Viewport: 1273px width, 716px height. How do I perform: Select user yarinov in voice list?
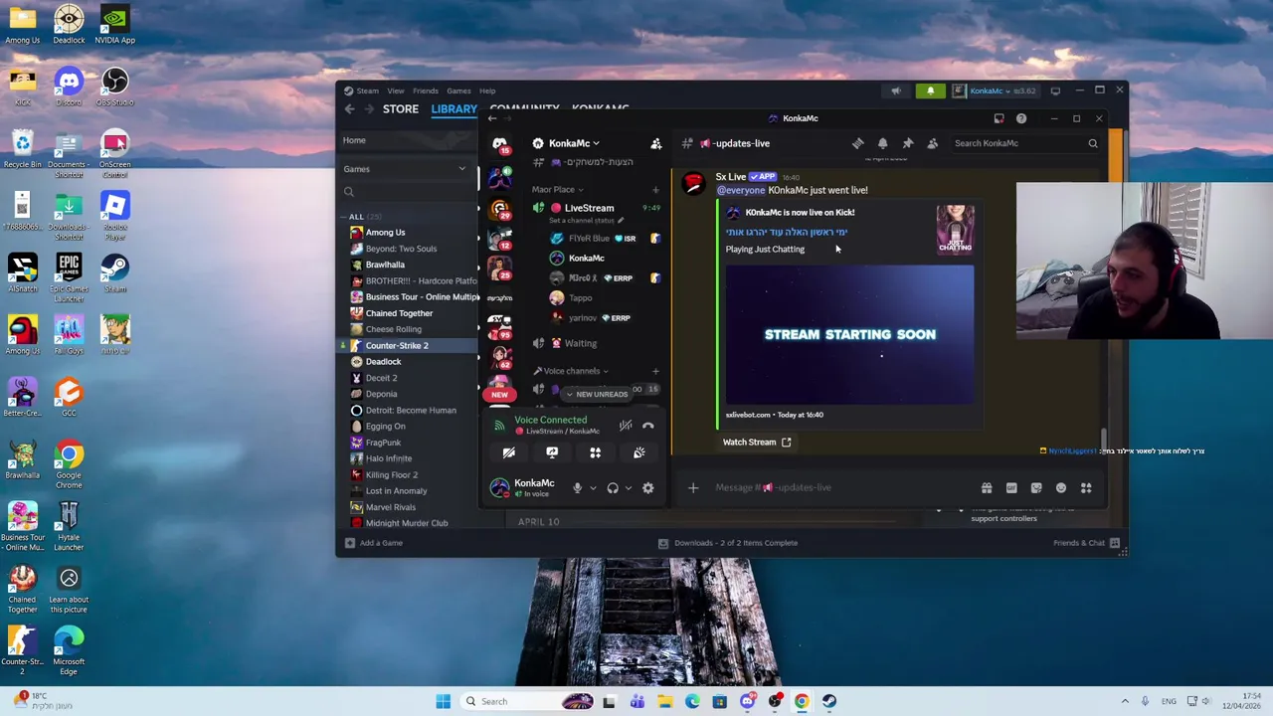pos(583,318)
